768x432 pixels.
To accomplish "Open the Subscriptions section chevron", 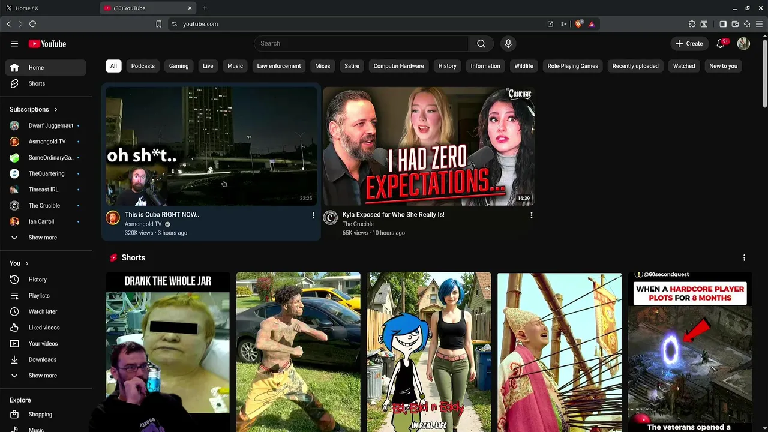I will point(56,109).
